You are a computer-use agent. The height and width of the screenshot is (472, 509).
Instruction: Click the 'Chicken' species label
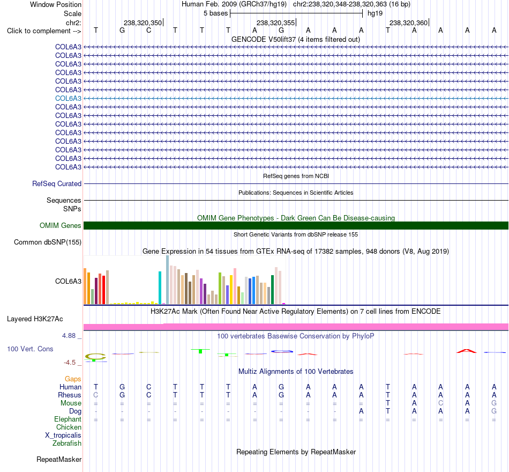69,427
